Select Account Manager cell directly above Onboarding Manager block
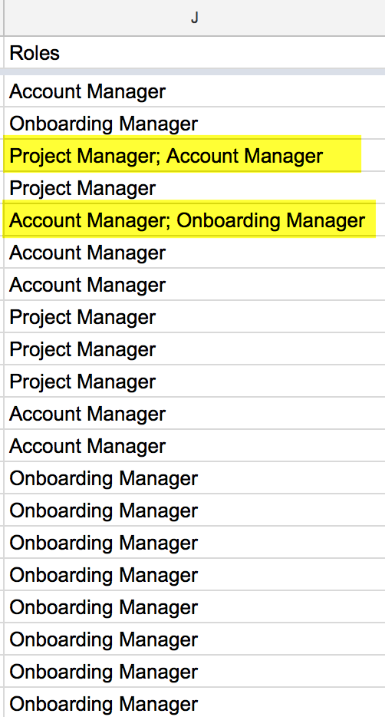Viewport: 385px width, 717px height. (195, 446)
